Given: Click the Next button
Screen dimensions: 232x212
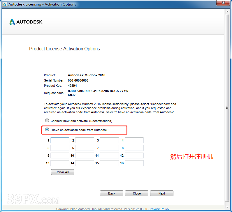Looking at the screenshot, I should [162, 193].
